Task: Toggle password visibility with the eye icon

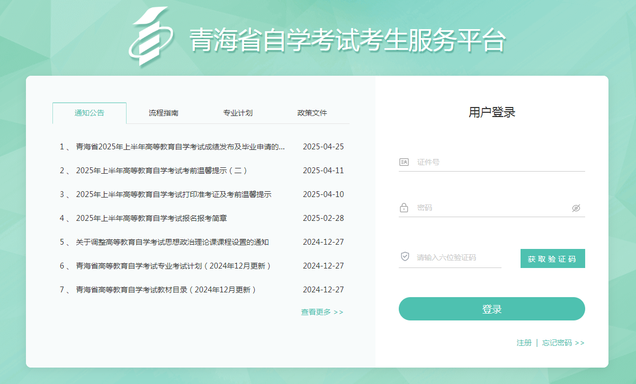Action: point(576,208)
